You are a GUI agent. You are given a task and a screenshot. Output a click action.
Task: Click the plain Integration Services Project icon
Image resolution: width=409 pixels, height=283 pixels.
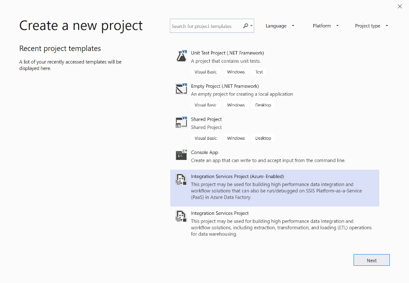[181, 216]
